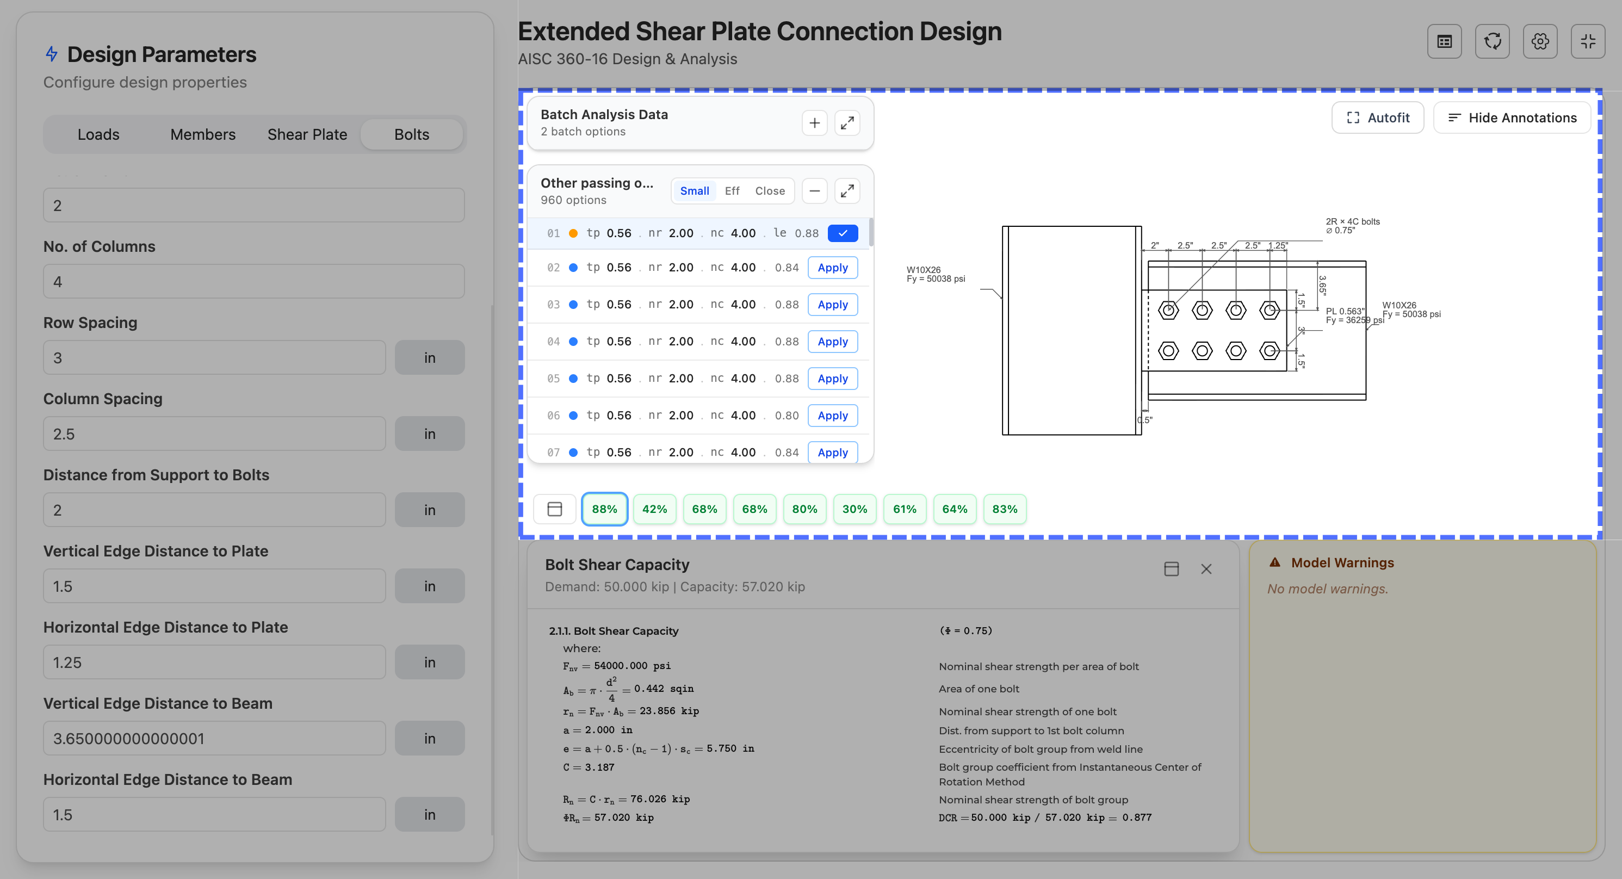Open settings gear icon in header
1622x879 pixels.
click(1540, 41)
